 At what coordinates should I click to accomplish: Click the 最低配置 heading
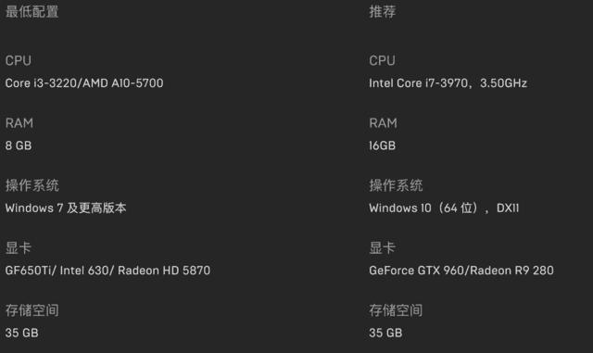[x=32, y=11]
